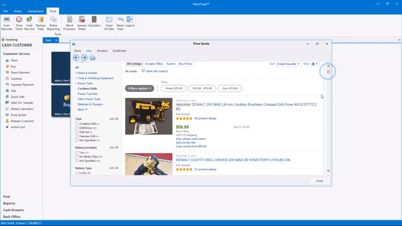Select Pawn in Customer Service

[x=14, y=61]
